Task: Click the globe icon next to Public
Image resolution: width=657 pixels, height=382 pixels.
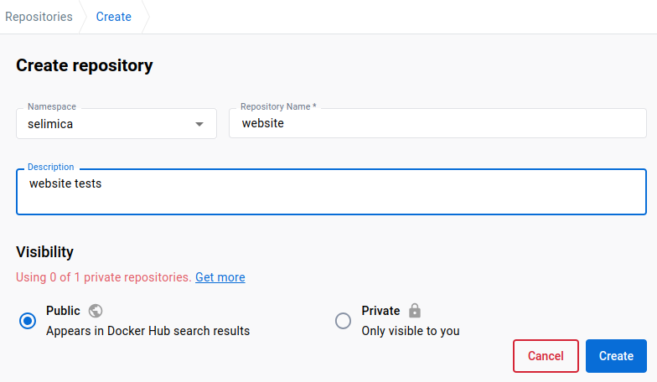Action: [x=96, y=311]
